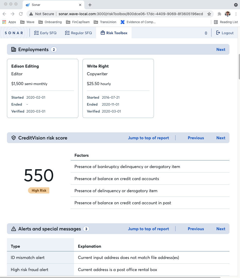Screen dimensions: 240x278
Task: Click the browser back arrow
Action: 4,14
